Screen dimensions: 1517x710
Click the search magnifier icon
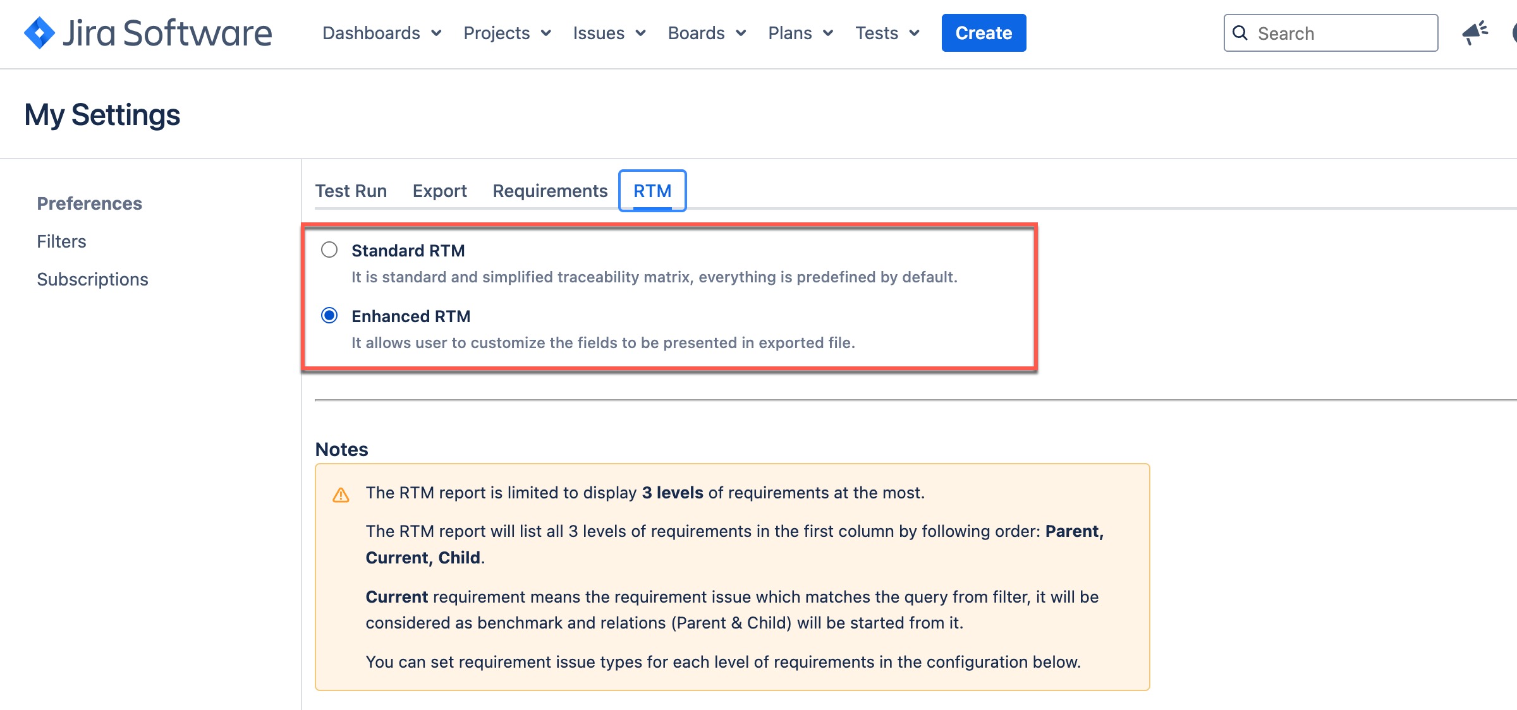[x=1240, y=33]
